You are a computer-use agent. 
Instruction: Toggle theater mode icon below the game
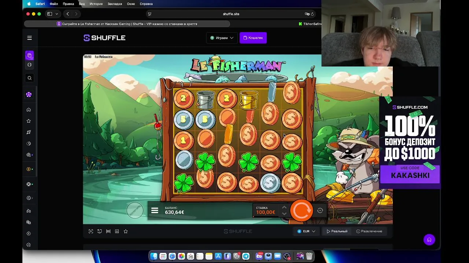click(x=108, y=231)
